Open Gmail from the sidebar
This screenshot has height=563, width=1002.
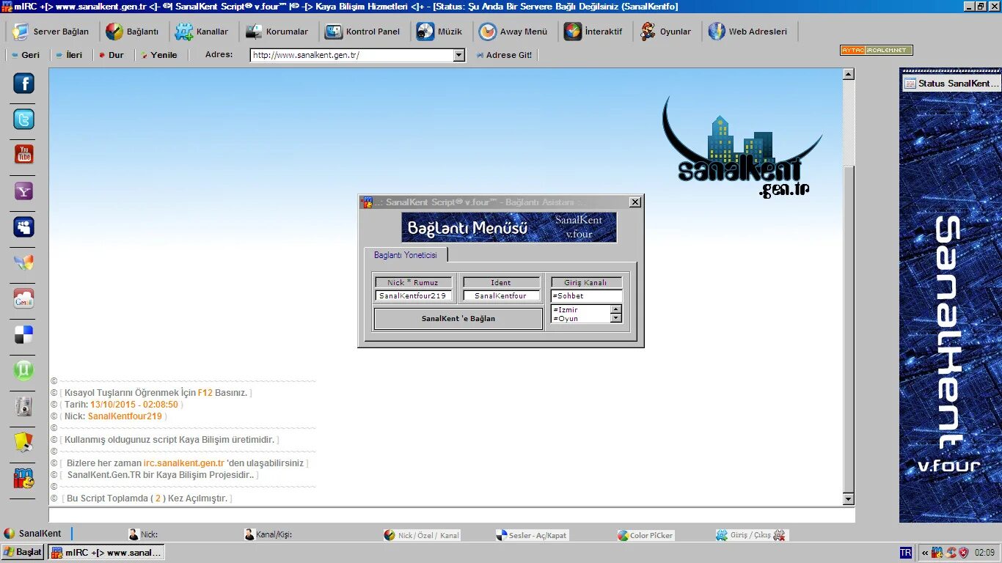[x=24, y=299]
